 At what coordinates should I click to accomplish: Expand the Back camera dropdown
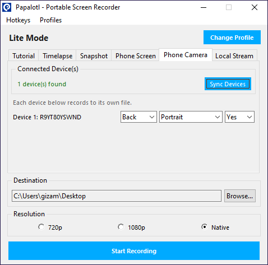(x=138, y=117)
